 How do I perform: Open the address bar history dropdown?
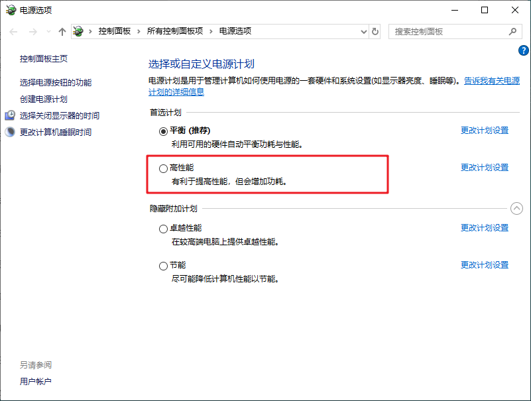pyautogui.click(x=363, y=31)
